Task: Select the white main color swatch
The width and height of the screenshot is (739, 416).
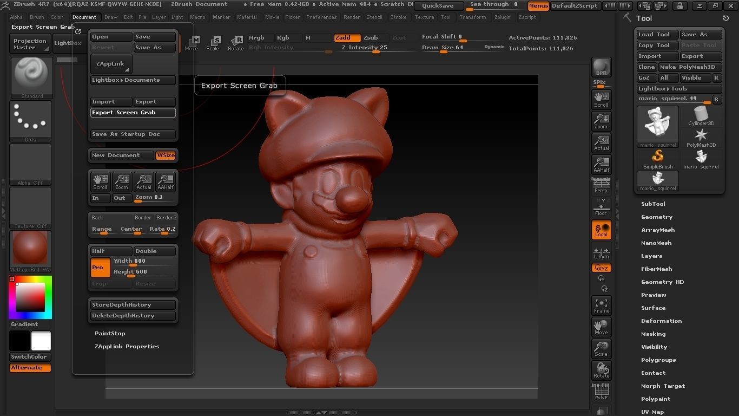Action: coord(41,341)
